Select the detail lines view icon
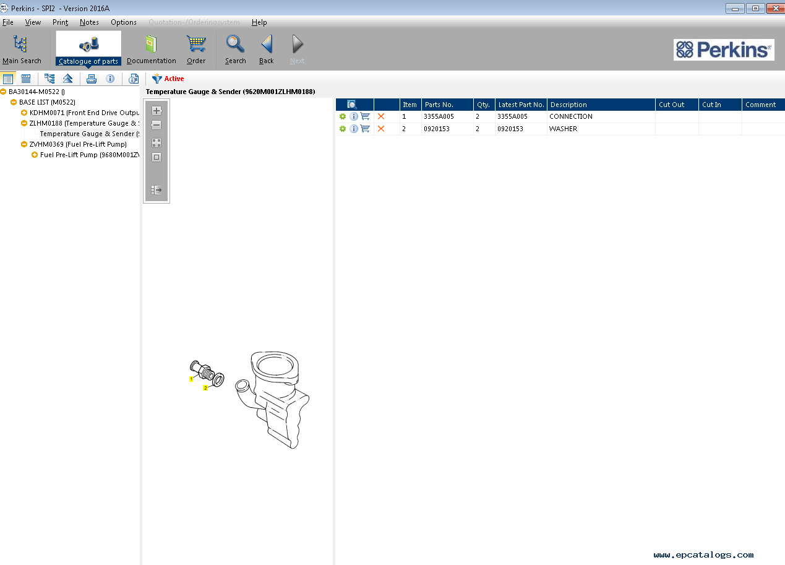 pyautogui.click(x=26, y=79)
